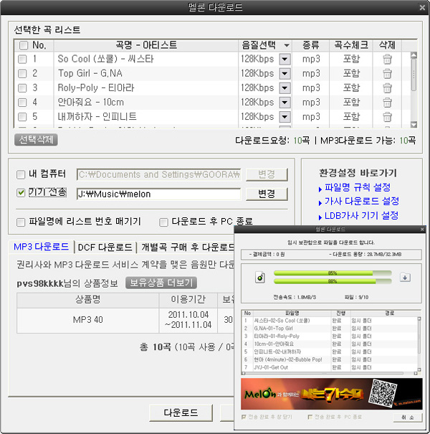Viewport: 430px width, 434px height.
Task: Open quality dropdown for 내꺼하자
Action: [285, 116]
